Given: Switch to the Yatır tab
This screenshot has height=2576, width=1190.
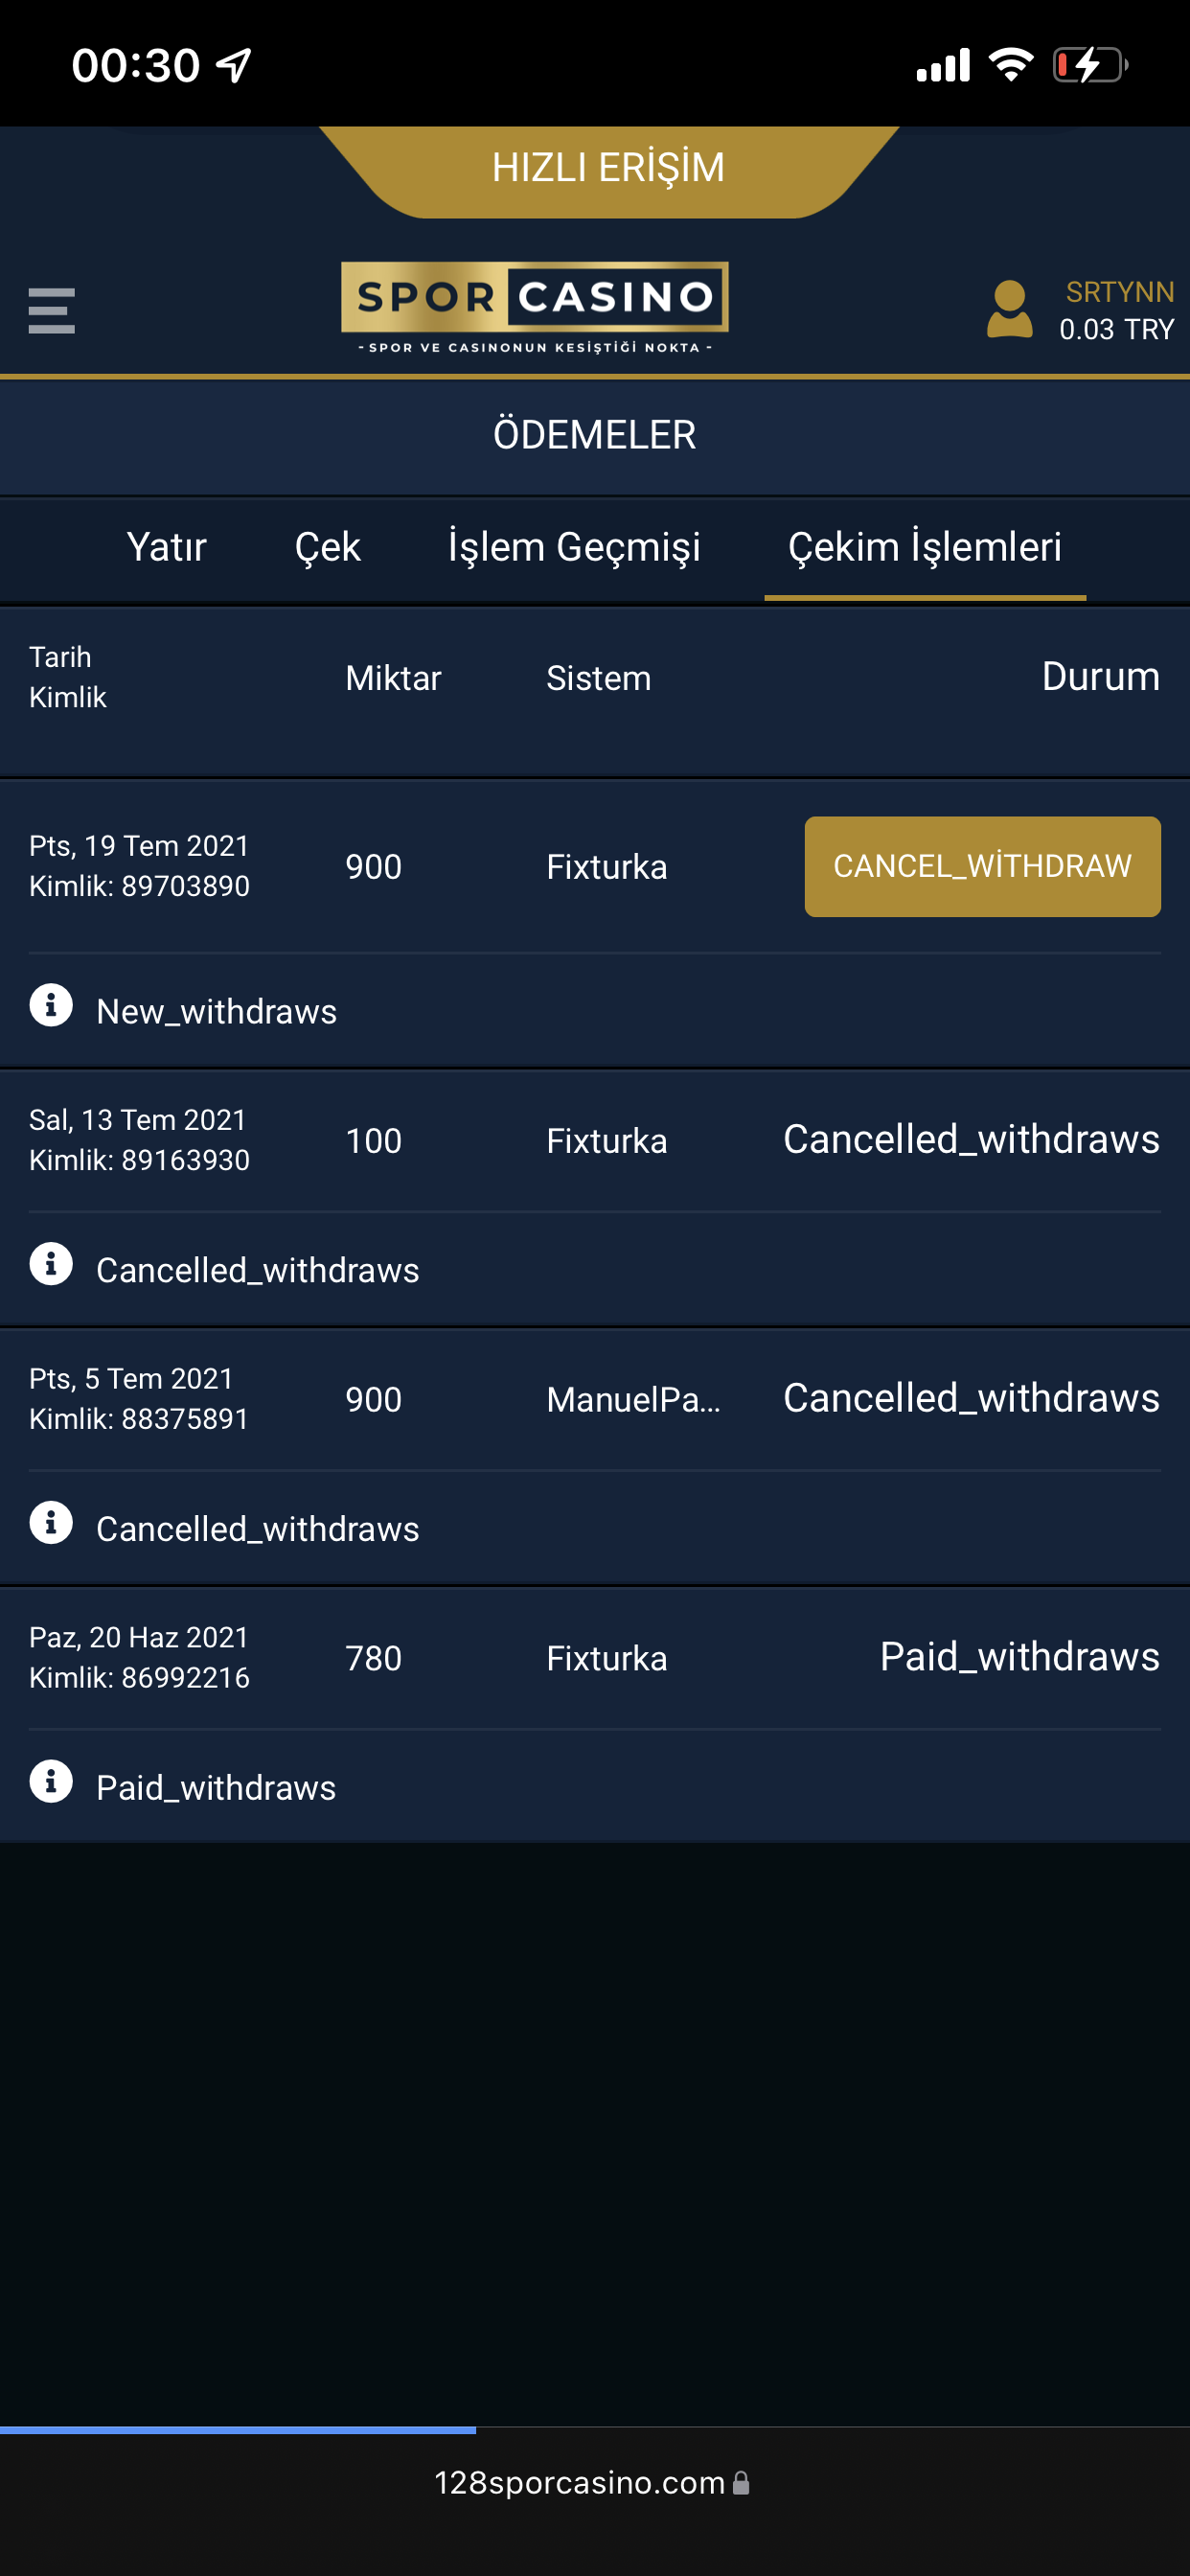Looking at the screenshot, I should [x=166, y=547].
